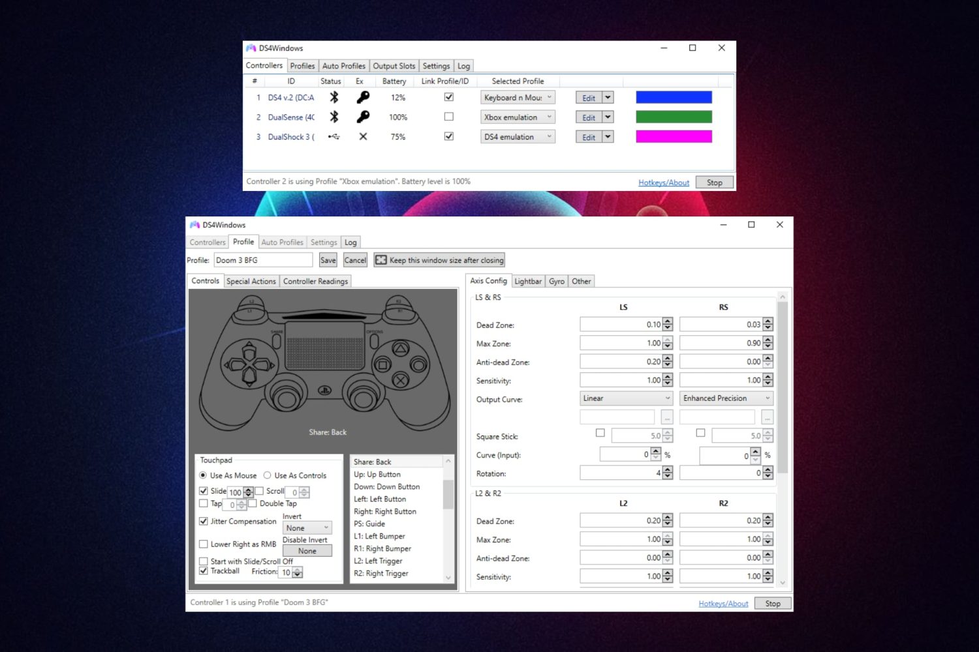Open Auto Profiles tab in Controllers window

coord(344,66)
